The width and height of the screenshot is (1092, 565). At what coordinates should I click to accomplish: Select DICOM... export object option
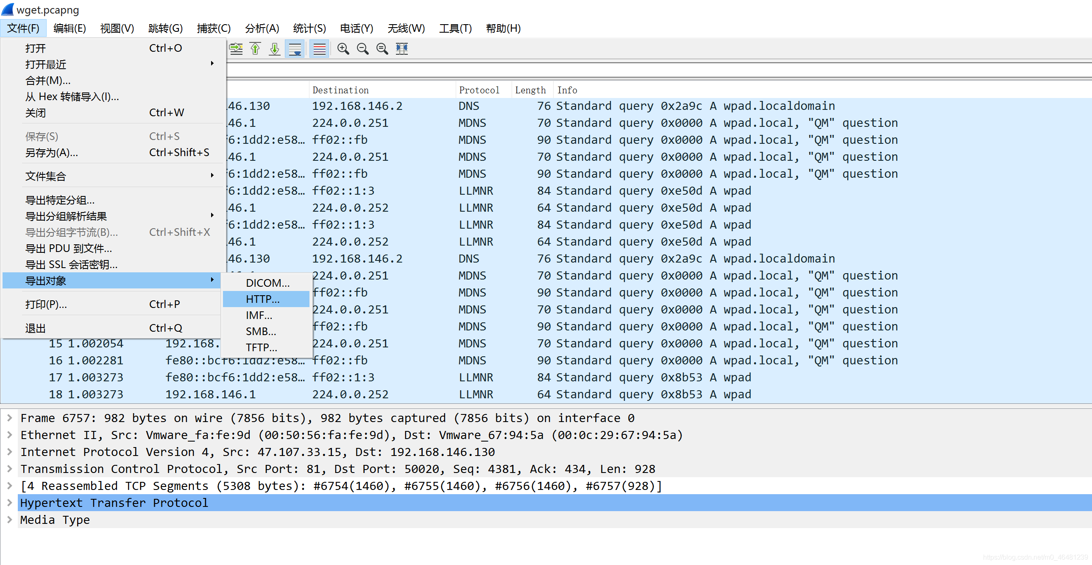266,283
